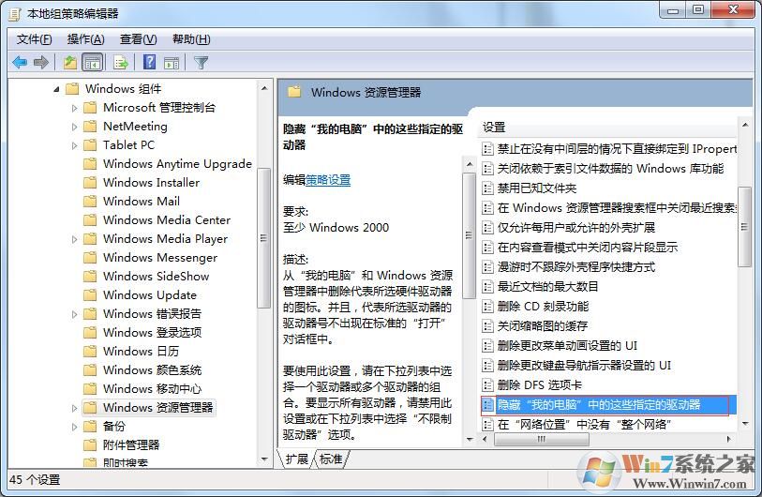Expand Windows 错误报告 node
Screen dimensions: 762x497
coord(74,314)
